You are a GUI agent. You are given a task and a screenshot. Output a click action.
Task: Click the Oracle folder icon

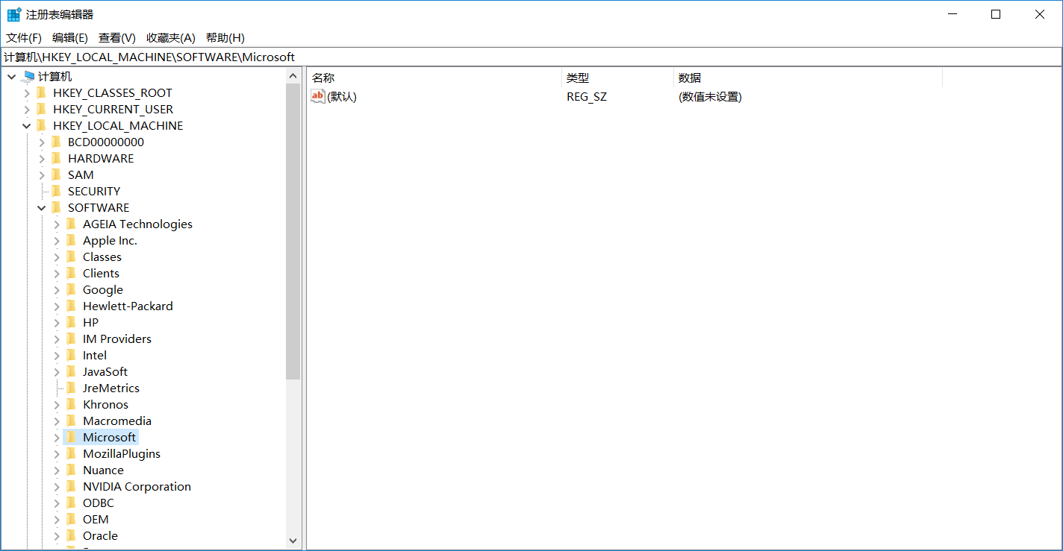72,535
